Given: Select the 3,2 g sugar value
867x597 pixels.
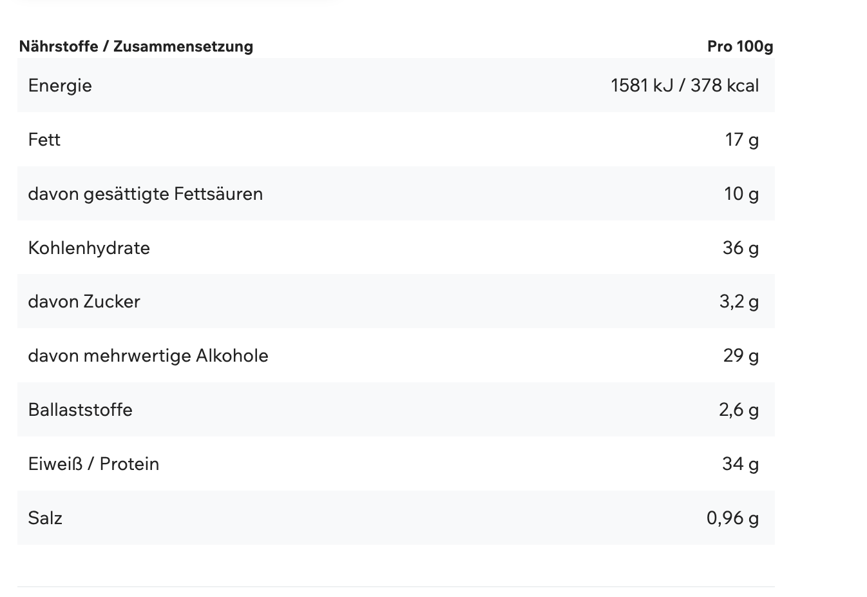Looking at the screenshot, I should 739,302.
